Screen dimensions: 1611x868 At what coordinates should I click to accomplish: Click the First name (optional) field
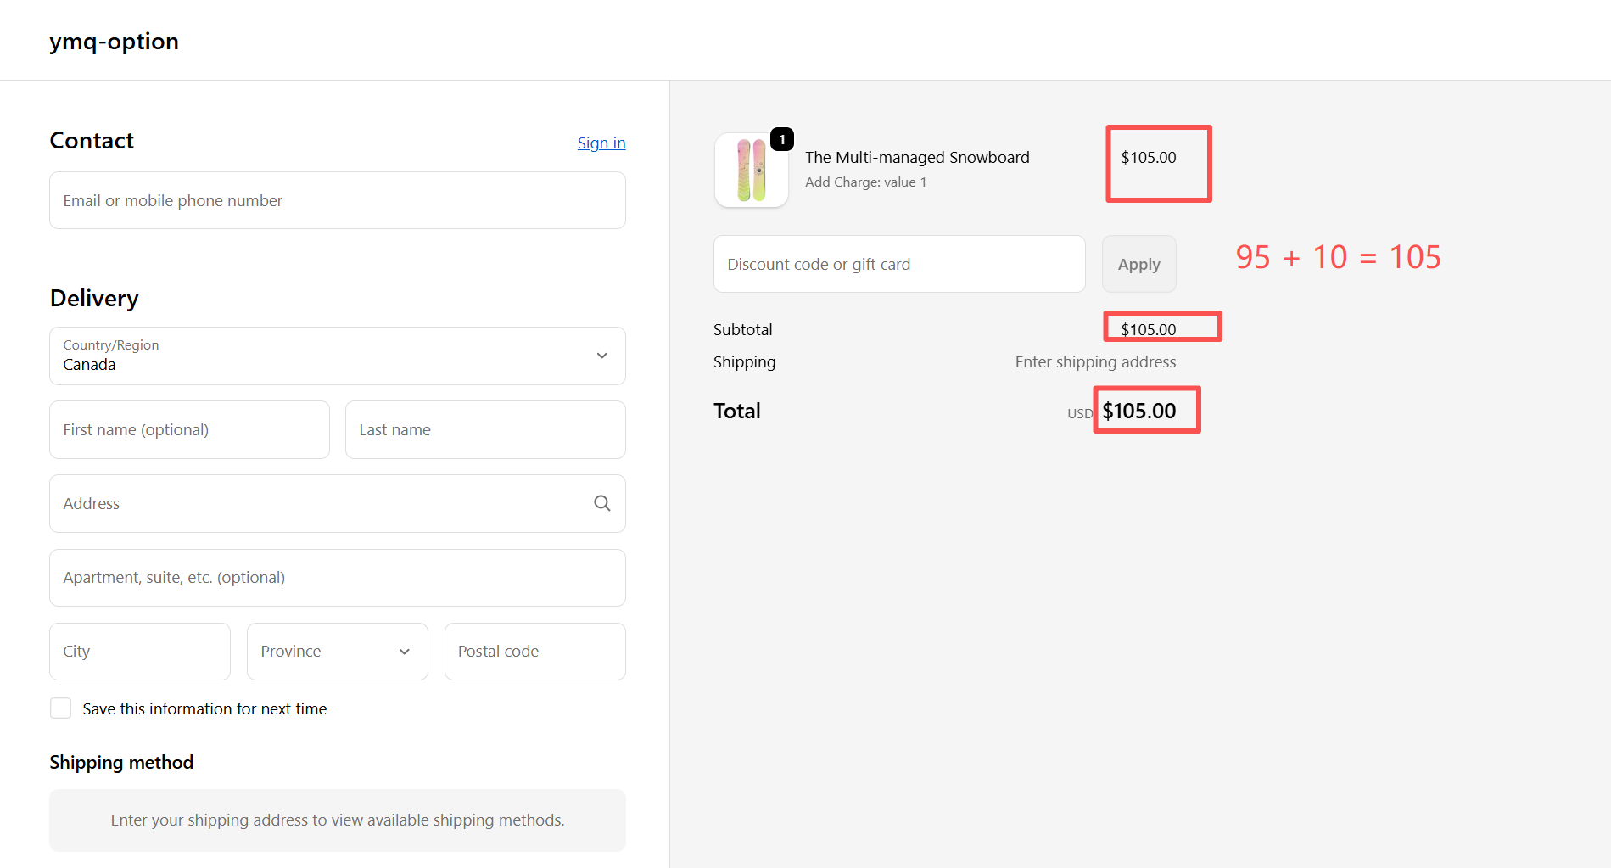point(189,430)
